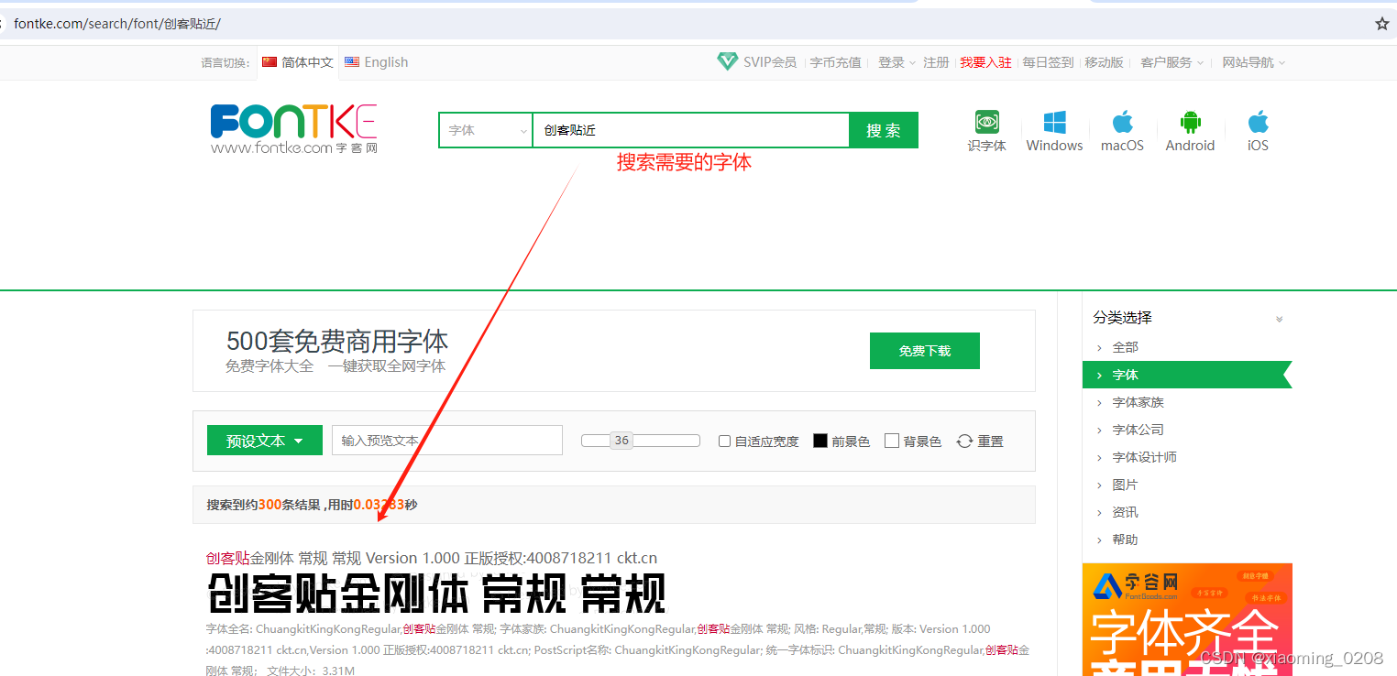Open the SVIP会员 link

pyautogui.click(x=769, y=62)
